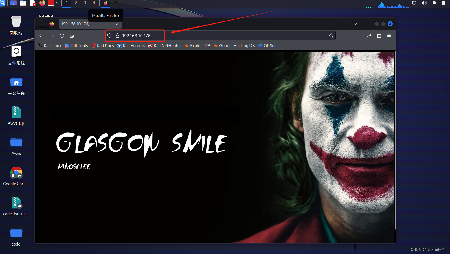The height and width of the screenshot is (254, 450).
Task: Select the 主文件夹 home folder icon
Action: 16,86
